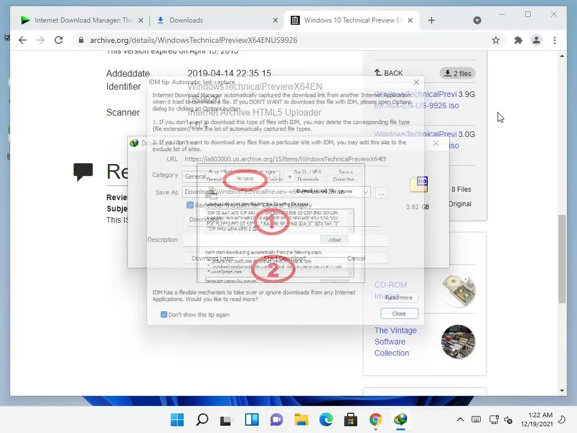The image size is (577, 433).
Task: Toggle the Remember this path checkbox
Action: pos(190,205)
